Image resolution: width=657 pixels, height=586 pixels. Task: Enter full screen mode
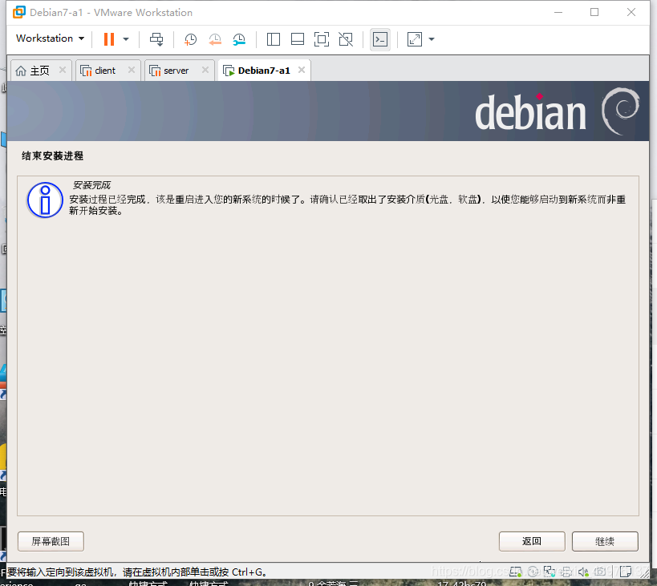[322, 39]
